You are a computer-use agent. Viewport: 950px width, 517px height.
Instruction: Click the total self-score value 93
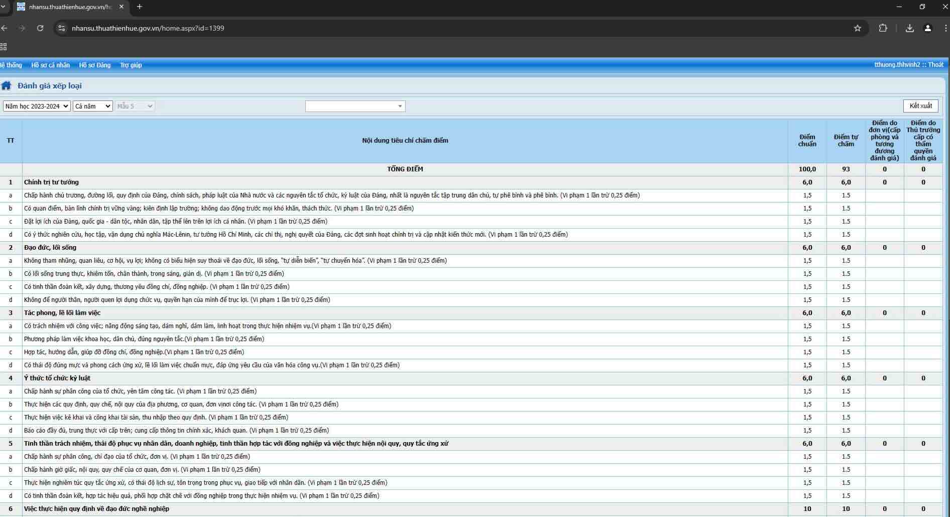(x=846, y=169)
